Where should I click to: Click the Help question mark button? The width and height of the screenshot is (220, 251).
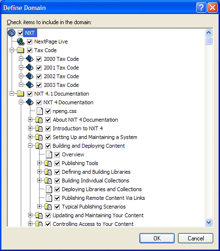[x=201, y=7]
